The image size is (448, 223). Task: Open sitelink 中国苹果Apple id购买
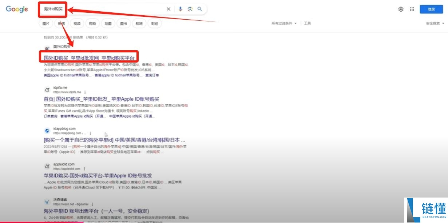click(x=132, y=116)
